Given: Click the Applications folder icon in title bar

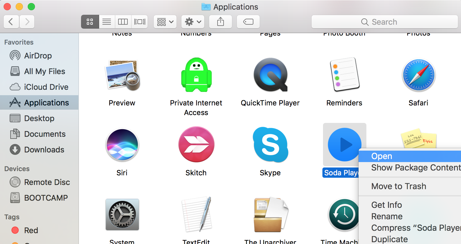Looking at the screenshot, I should click(206, 7).
